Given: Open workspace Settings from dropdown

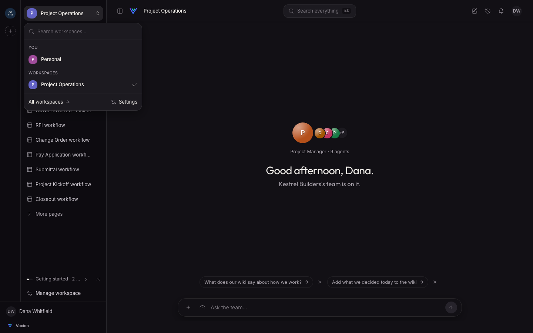Looking at the screenshot, I should (x=124, y=102).
